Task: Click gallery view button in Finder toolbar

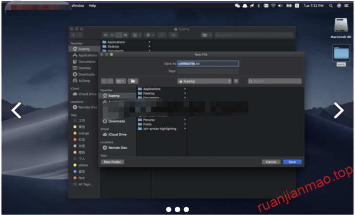Action: coord(126,35)
